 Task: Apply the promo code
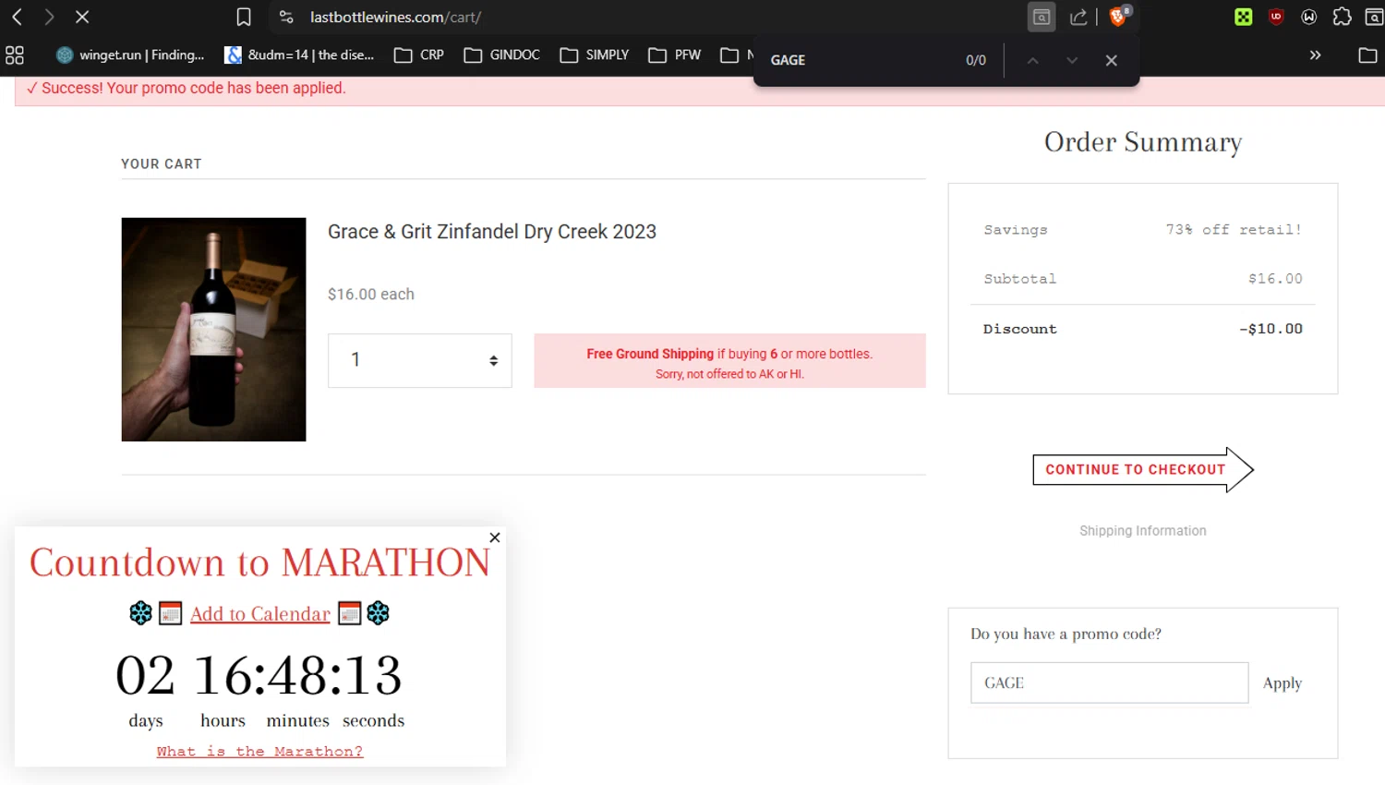coord(1283,683)
